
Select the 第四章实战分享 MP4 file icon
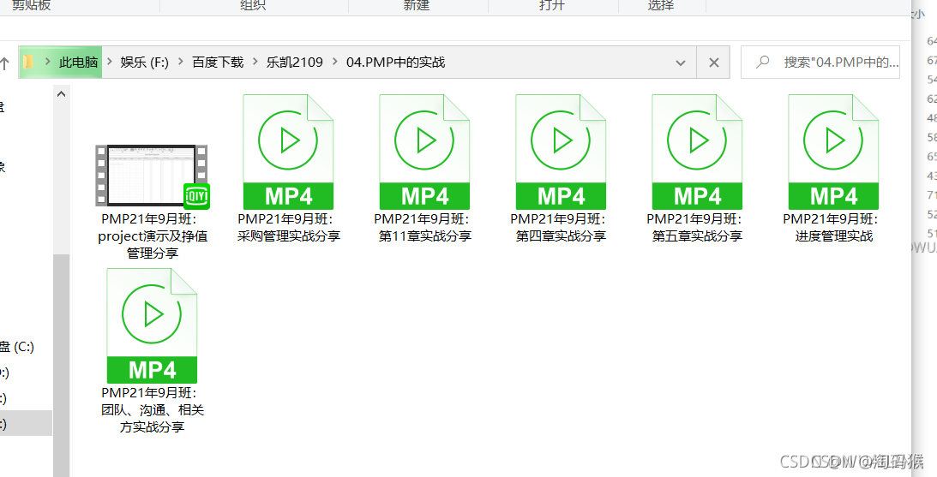click(x=561, y=152)
